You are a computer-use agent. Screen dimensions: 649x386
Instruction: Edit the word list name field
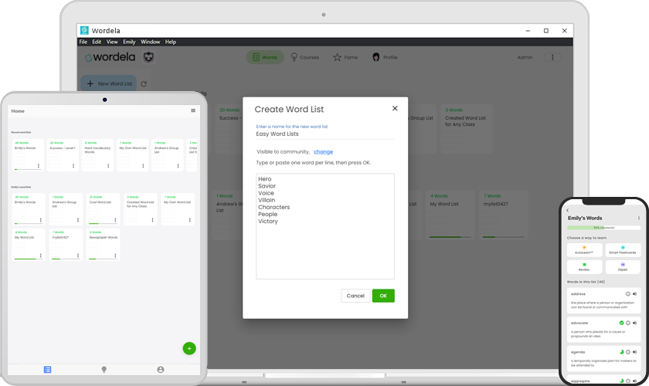pyautogui.click(x=324, y=134)
